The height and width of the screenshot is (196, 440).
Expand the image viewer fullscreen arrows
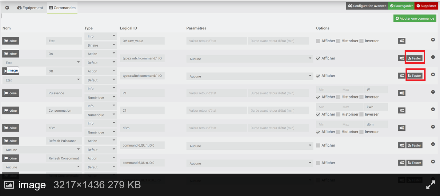click(430, 185)
